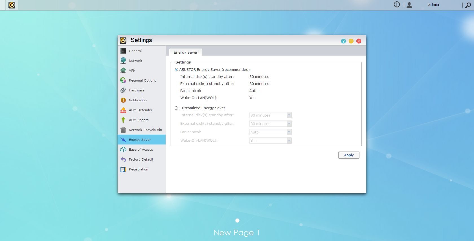The image size is (474, 241).
Task: Open Hardware settings section
Action: pyautogui.click(x=142, y=90)
